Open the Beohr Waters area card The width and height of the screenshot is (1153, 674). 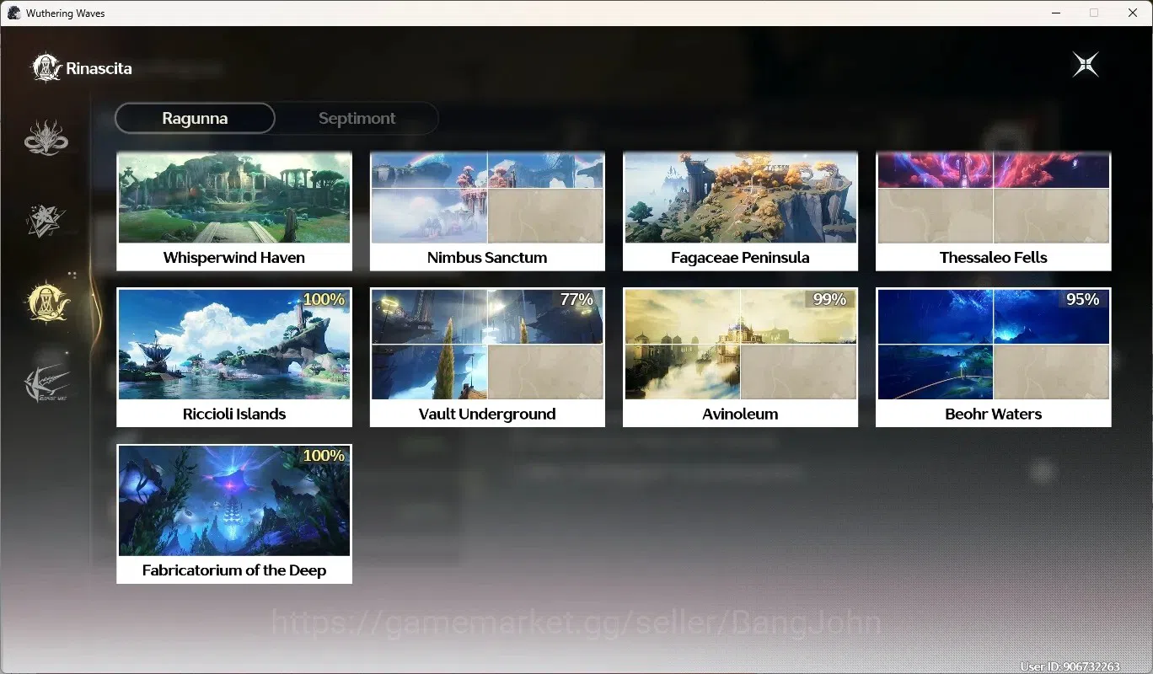click(993, 357)
